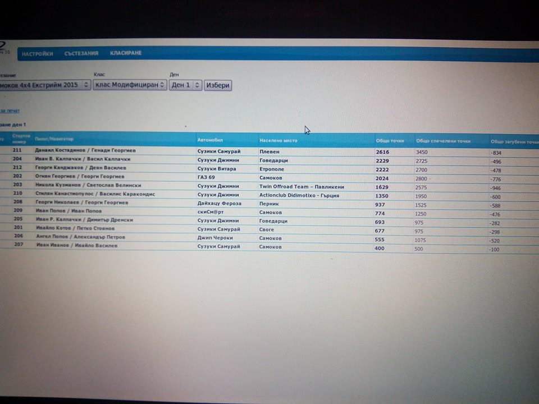
Task: Click earned points value 3450
Action: point(422,152)
